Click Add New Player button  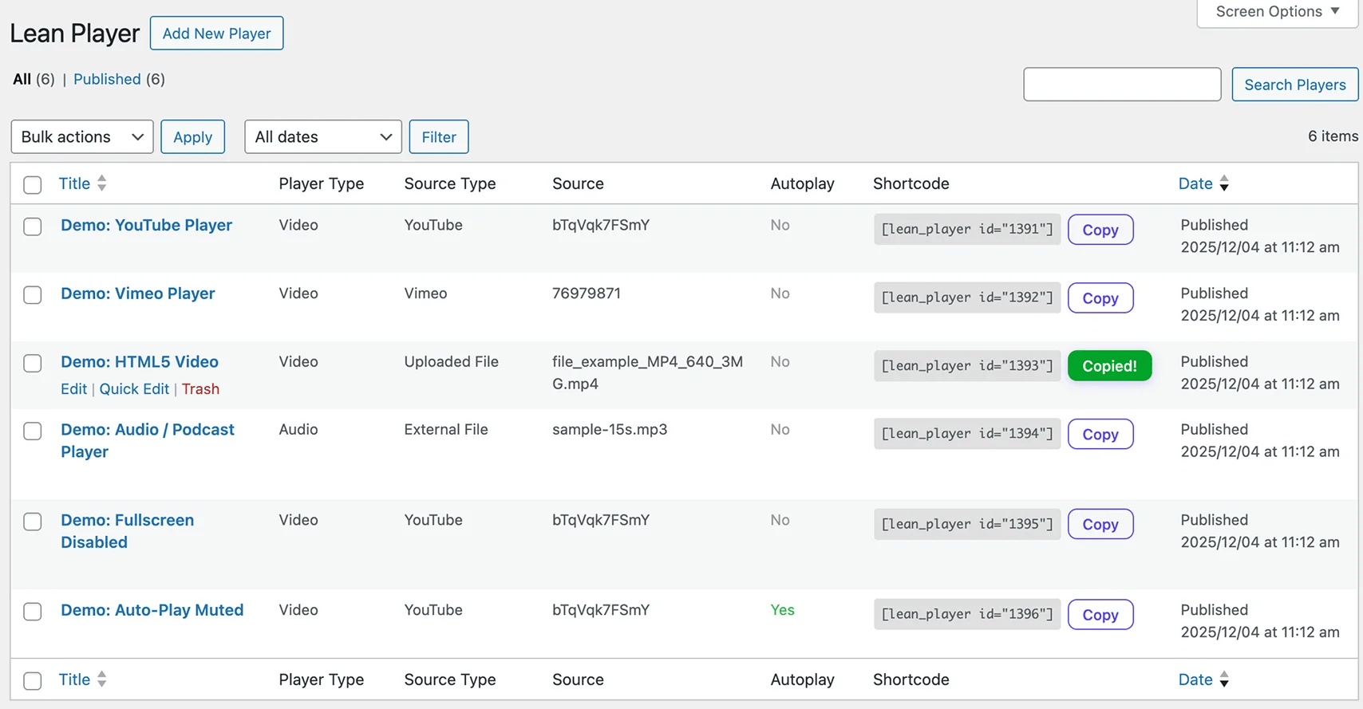(x=216, y=33)
